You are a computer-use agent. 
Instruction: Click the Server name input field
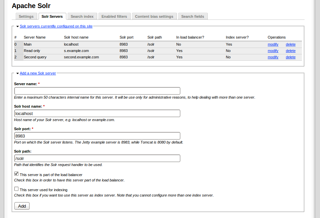click(97, 91)
